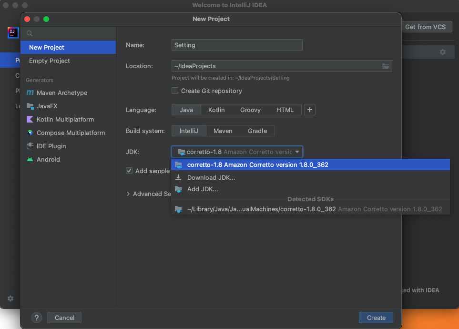Click the JavaFX generator icon
459x329 pixels.
pyautogui.click(x=30, y=106)
